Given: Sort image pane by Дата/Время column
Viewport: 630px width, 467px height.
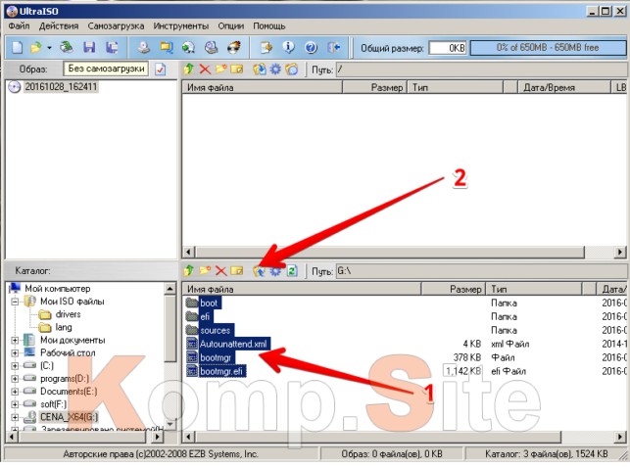Looking at the screenshot, I should tap(563, 87).
